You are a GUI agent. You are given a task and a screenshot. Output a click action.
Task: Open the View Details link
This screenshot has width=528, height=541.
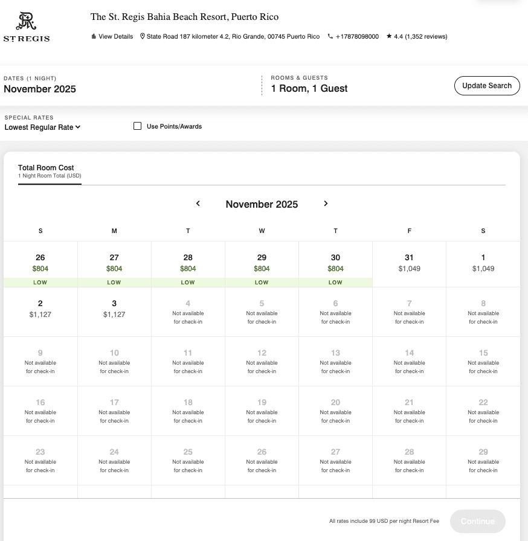(x=115, y=37)
